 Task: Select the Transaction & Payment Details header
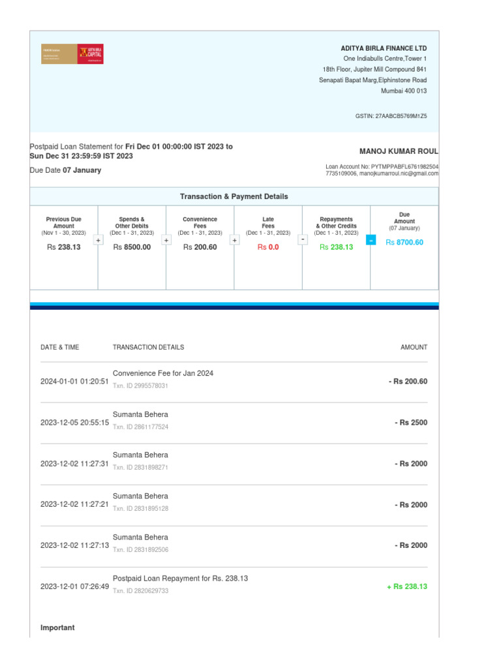[234, 196]
